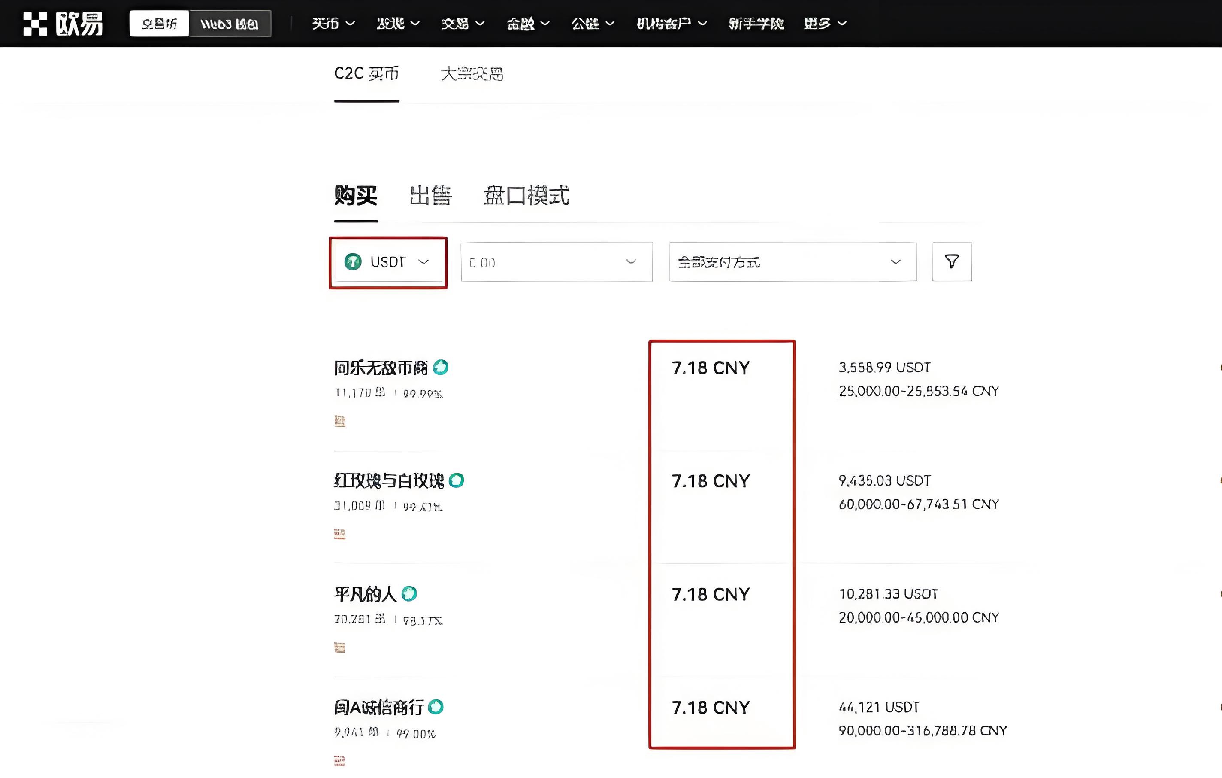
Task: Click the 60,000.00-67,743.51 CNY limit
Action: click(919, 504)
